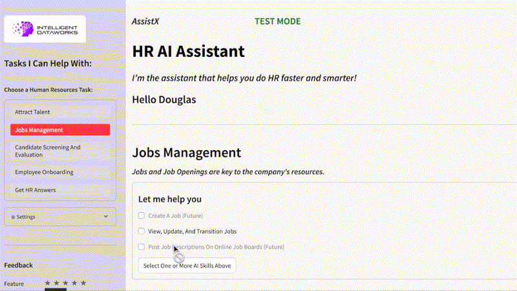The width and height of the screenshot is (517, 291).
Task: Click the Intelligent Dataworks logo
Action: 45,29
